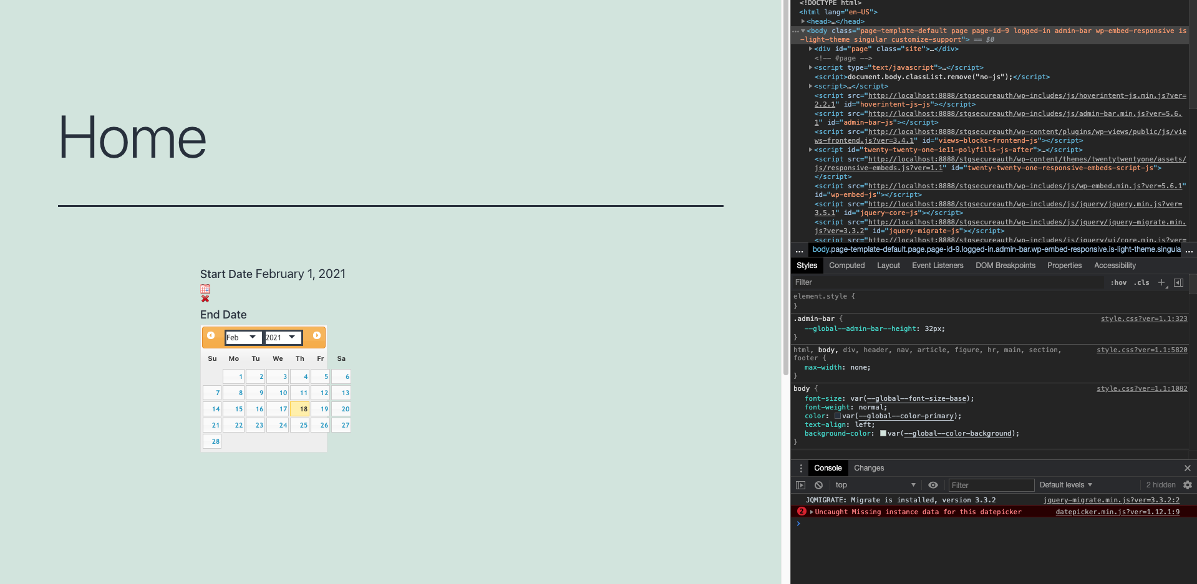The height and width of the screenshot is (584, 1197).
Task: Focus the console Filter field
Action: click(x=991, y=485)
